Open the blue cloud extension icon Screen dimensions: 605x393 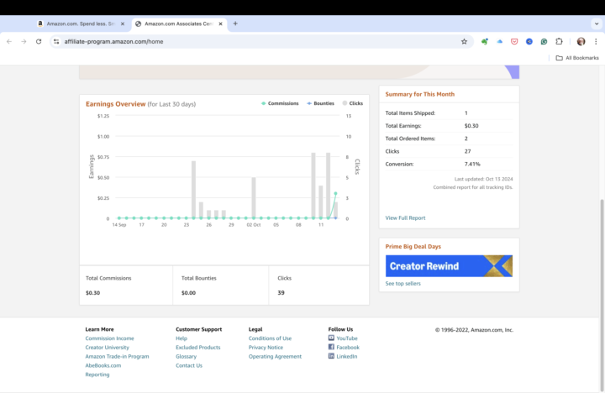[500, 42]
